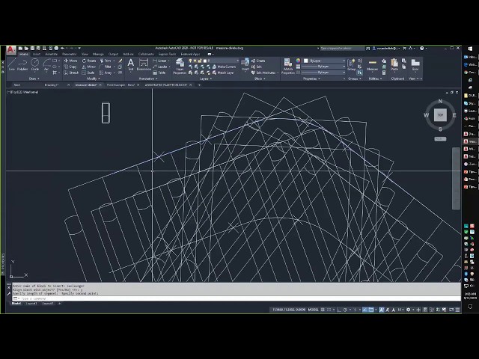479x359 pixels.
Task: Open Layer Properties manager
Action: (x=180, y=67)
